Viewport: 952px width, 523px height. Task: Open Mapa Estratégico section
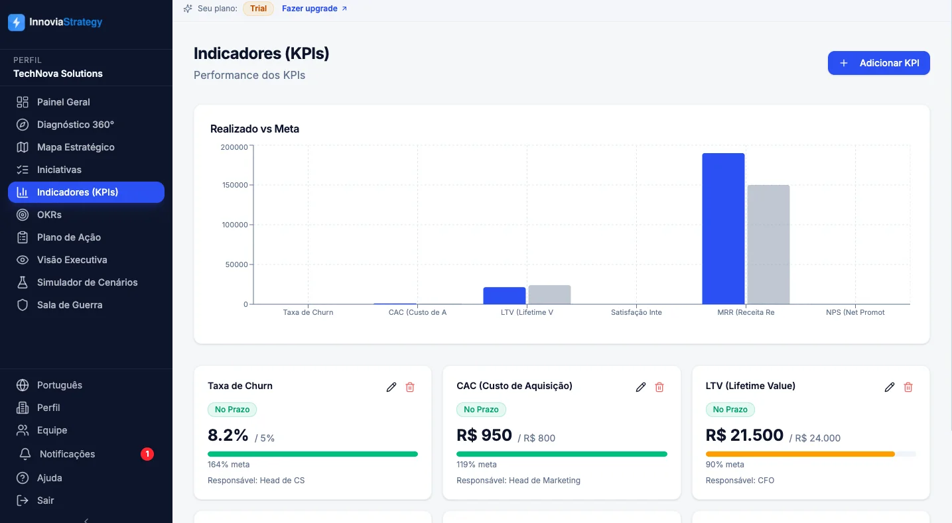click(86, 147)
